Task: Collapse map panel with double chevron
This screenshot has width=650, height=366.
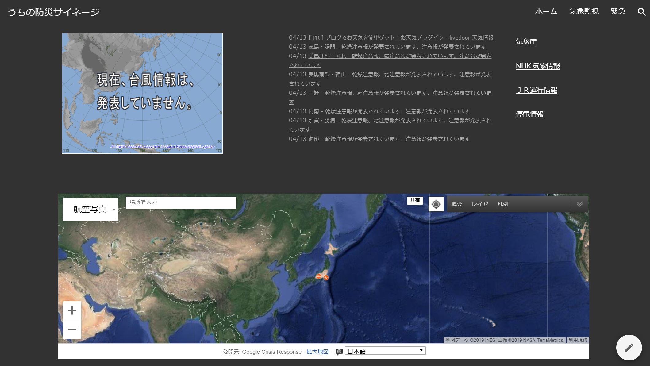Action: 579,204
